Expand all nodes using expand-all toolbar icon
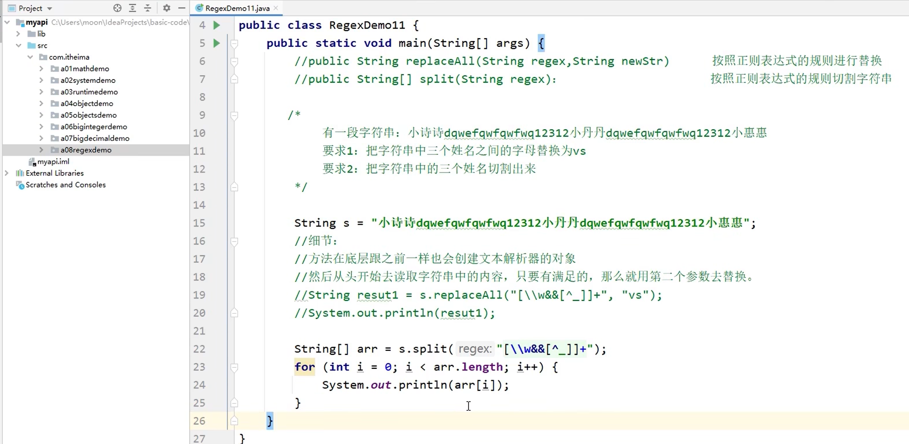 coord(132,8)
